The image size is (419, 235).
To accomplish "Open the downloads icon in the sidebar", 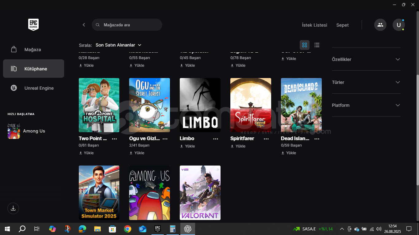I will point(13,208).
